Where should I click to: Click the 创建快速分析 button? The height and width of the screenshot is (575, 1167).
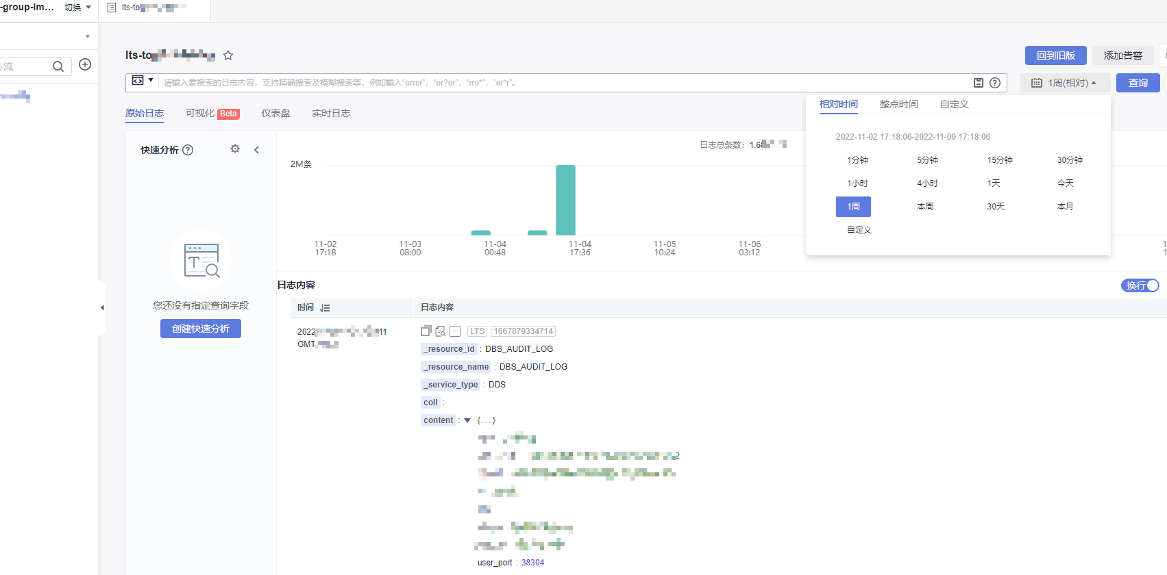201,329
